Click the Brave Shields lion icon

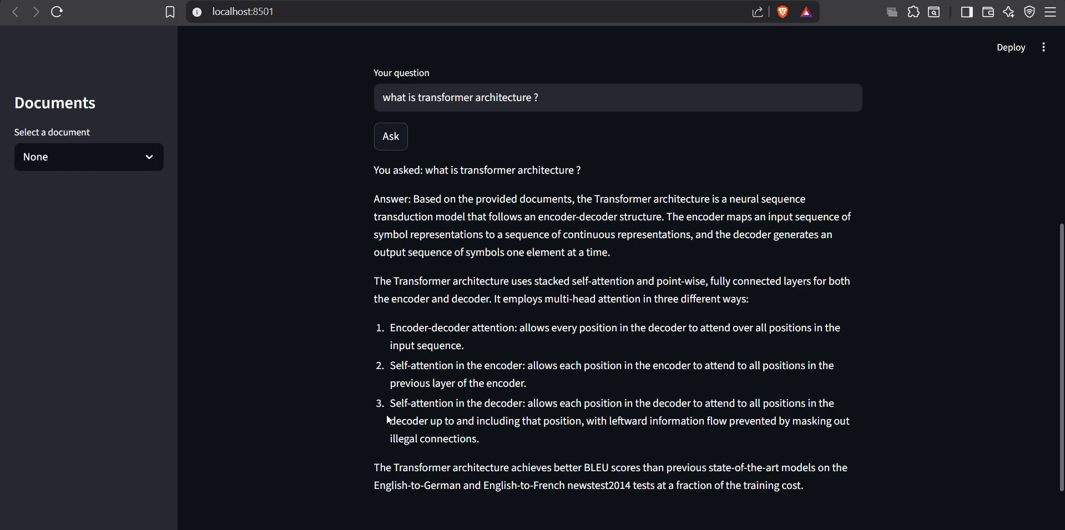(783, 12)
